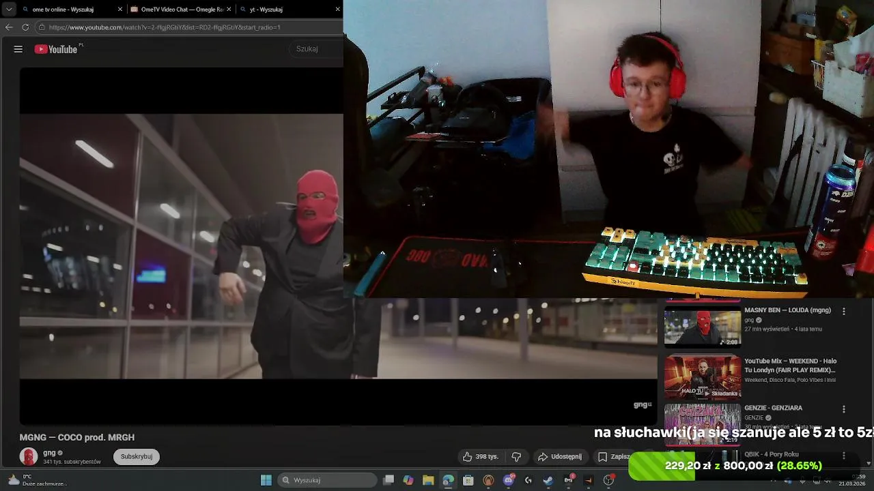This screenshot has height=491, width=874.
Task: Open the Windows Start menu
Action: (x=266, y=480)
